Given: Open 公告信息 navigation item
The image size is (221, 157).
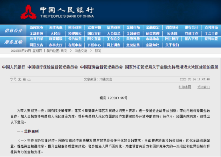Looking at the screenshot, I should pyautogui.click(x=75, y=39).
